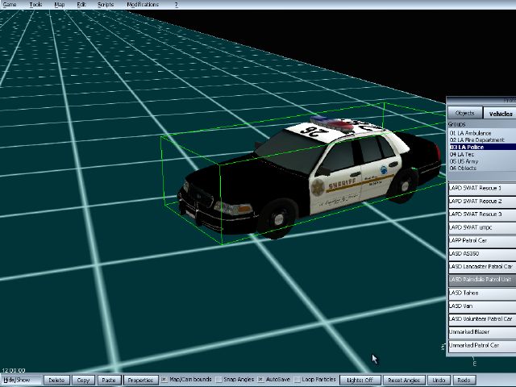Choose LAPP Patrol Car vehicle
Viewport: 516px width, 387px height.
482,240
